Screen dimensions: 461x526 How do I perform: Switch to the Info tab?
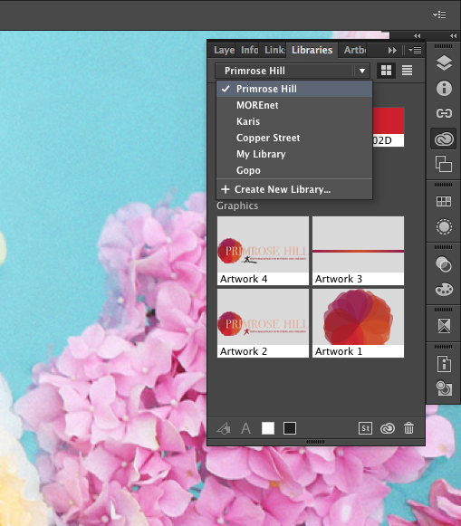point(249,50)
